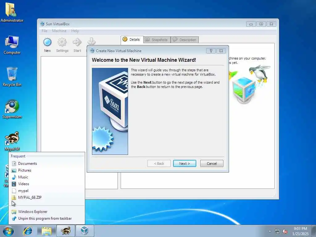Click the Next button in the wizard
The height and width of the screenshot is (237, 316).
(185, 164)
